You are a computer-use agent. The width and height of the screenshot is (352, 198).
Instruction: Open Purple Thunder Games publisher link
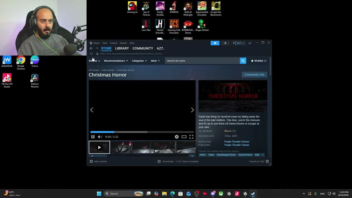(237, 145)
